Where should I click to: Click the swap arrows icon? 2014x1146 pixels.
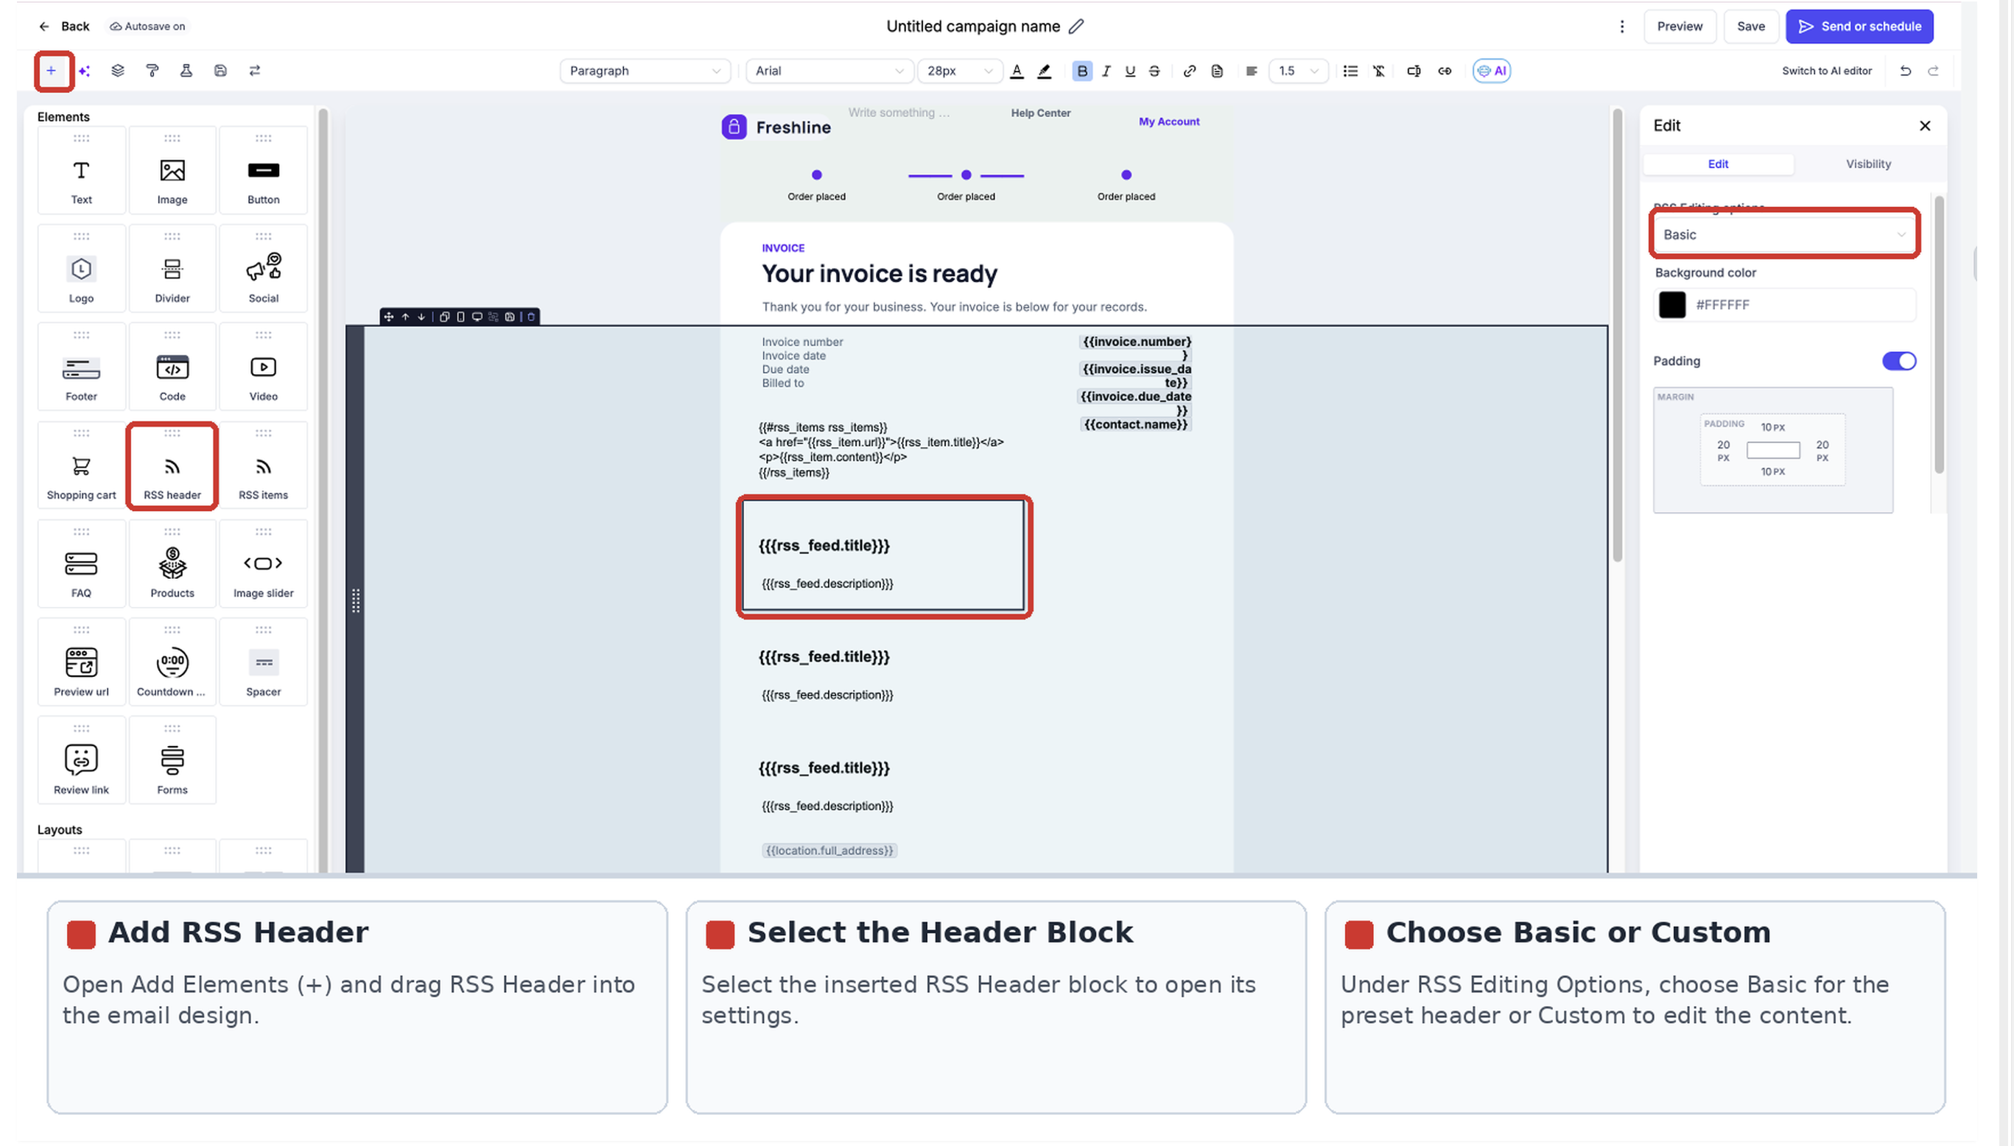coord(255,71)
